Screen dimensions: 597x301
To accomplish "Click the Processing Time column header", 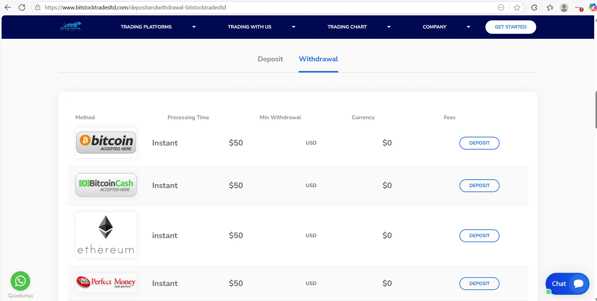I will 188,117.
